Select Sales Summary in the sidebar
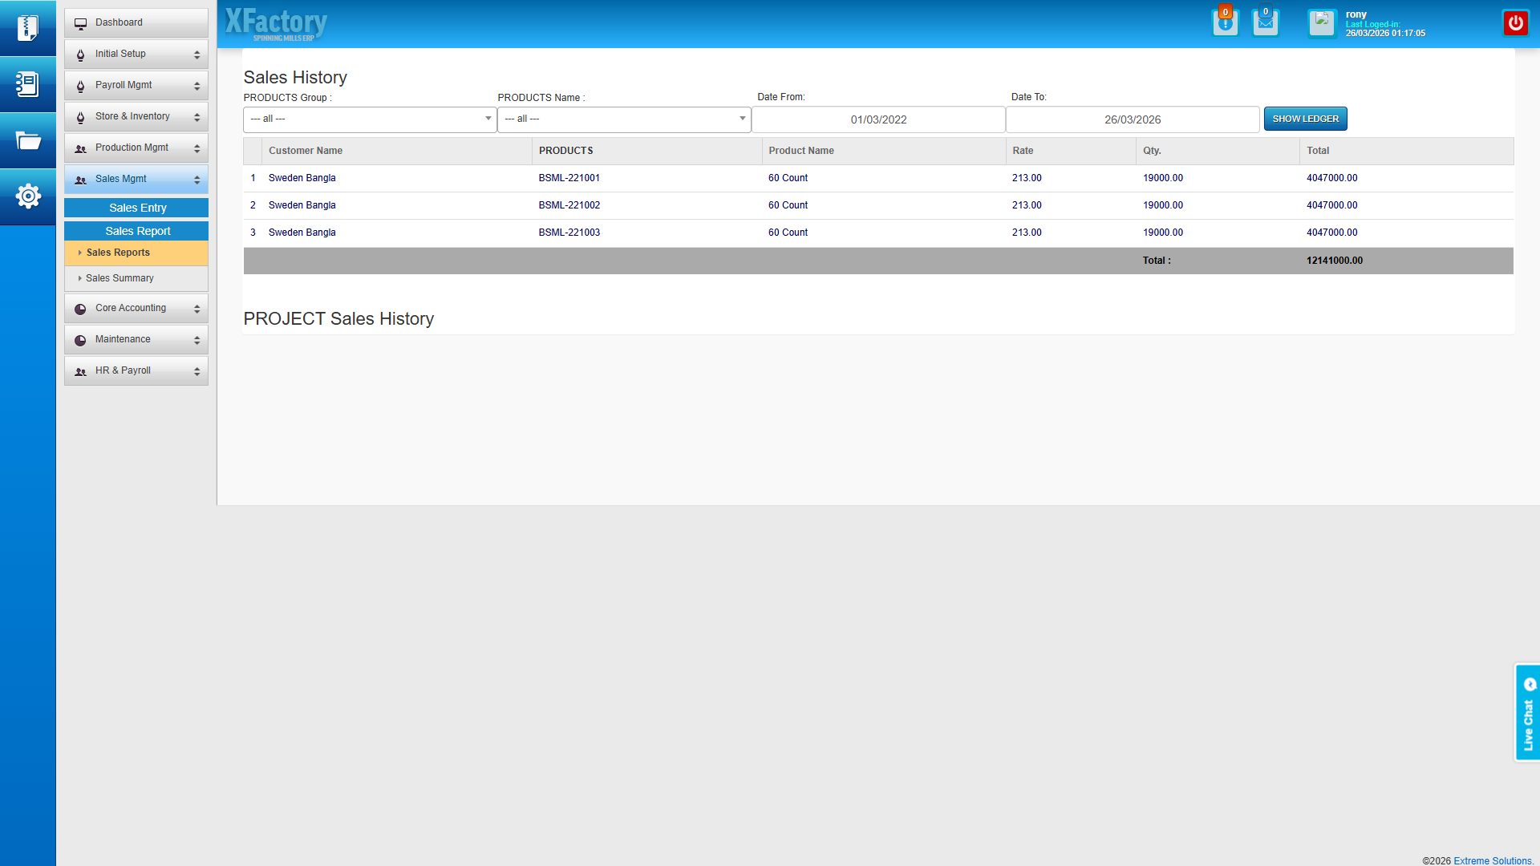 [120, 278]
